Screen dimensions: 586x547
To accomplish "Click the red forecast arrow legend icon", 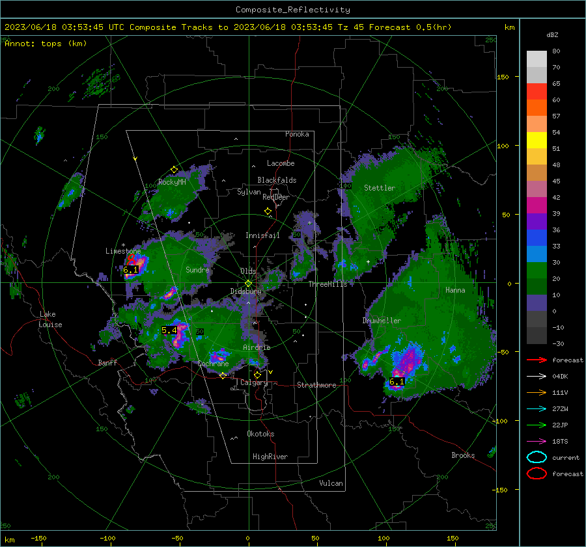I will click(x=537, y=360).
